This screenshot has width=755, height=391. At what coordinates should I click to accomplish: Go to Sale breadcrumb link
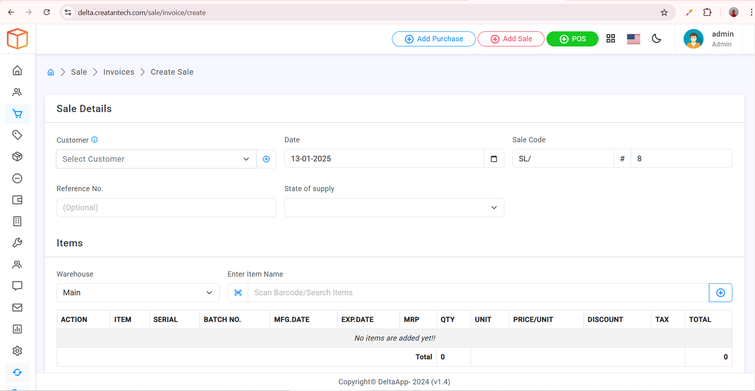(79, 72)
